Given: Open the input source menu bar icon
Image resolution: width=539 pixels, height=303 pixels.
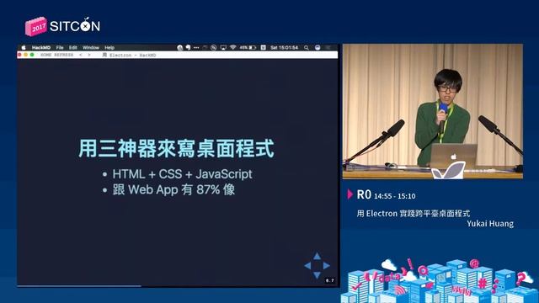Looking at the screenshot, I should click(263, 47).
